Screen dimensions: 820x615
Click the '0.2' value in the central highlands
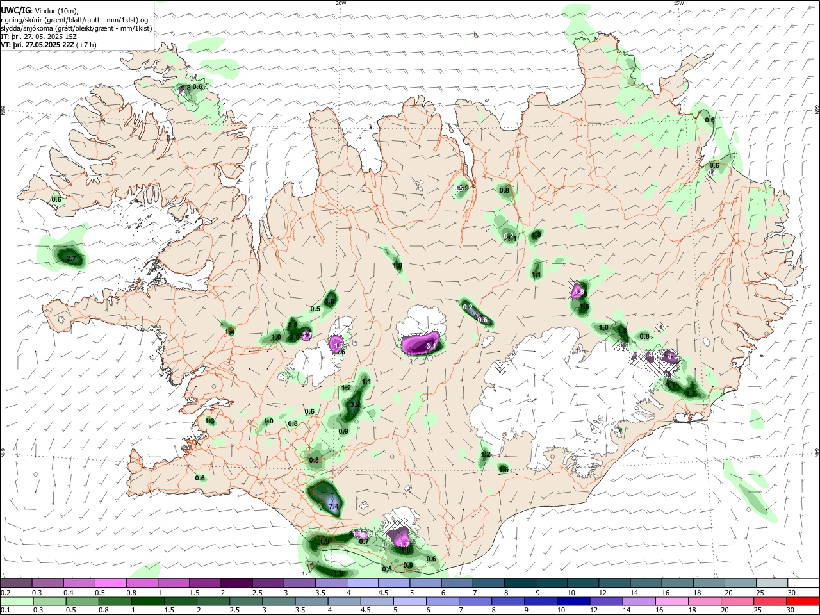pyautogui.click(x=468, y=307)
